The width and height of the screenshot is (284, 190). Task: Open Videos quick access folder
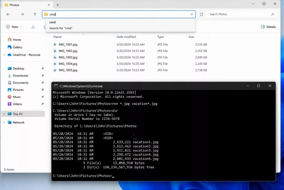pyautogui.click(x=15, y=104)
